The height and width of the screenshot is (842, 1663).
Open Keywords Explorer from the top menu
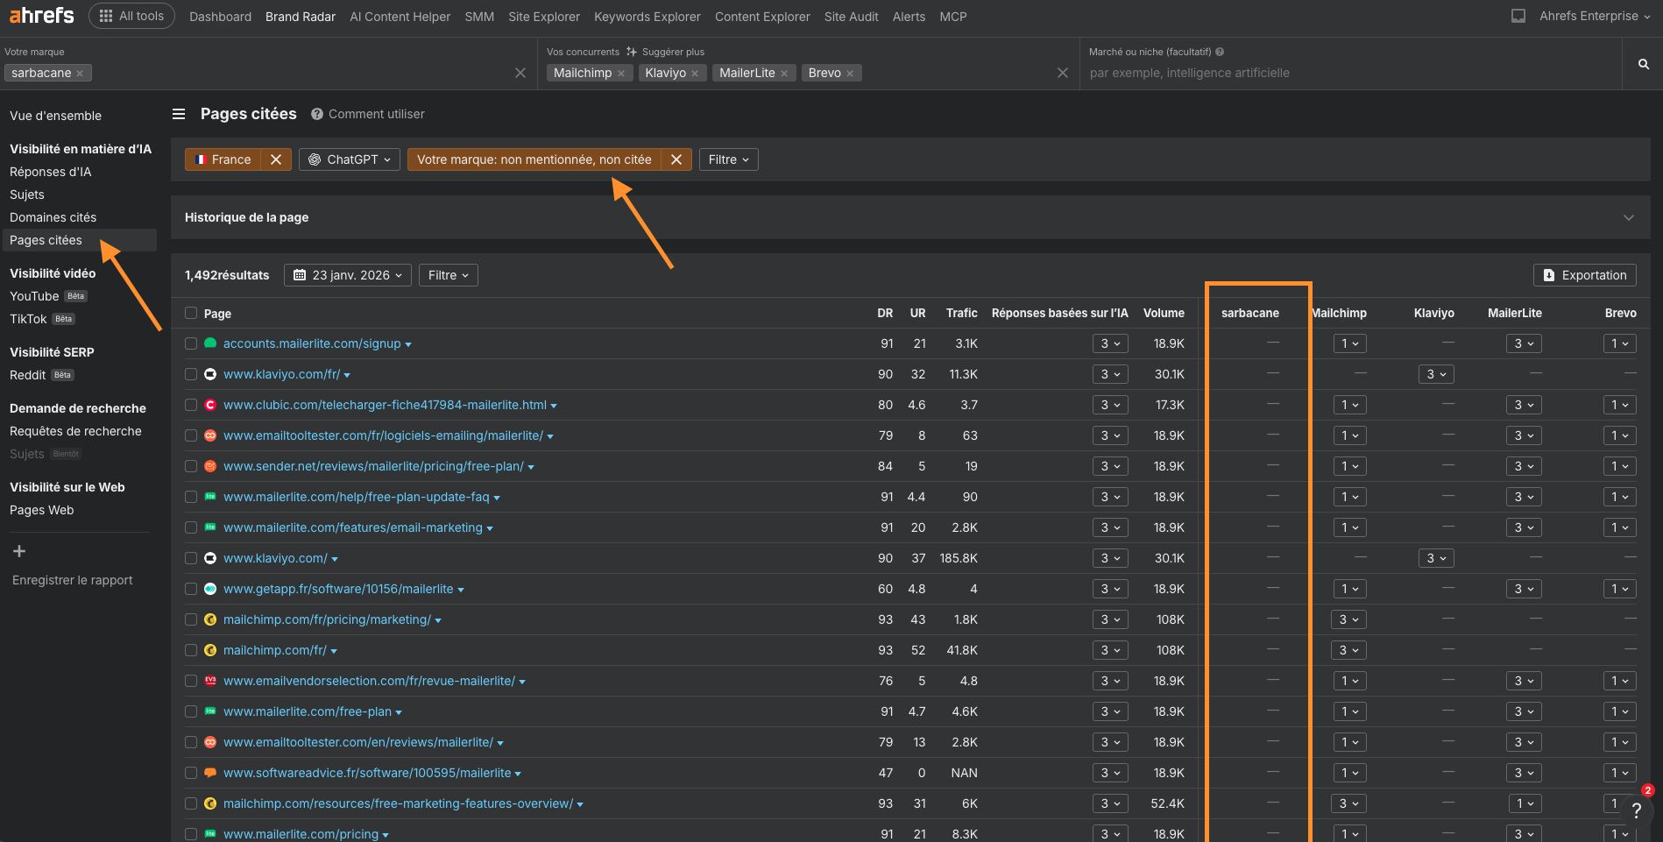point(647,16)
